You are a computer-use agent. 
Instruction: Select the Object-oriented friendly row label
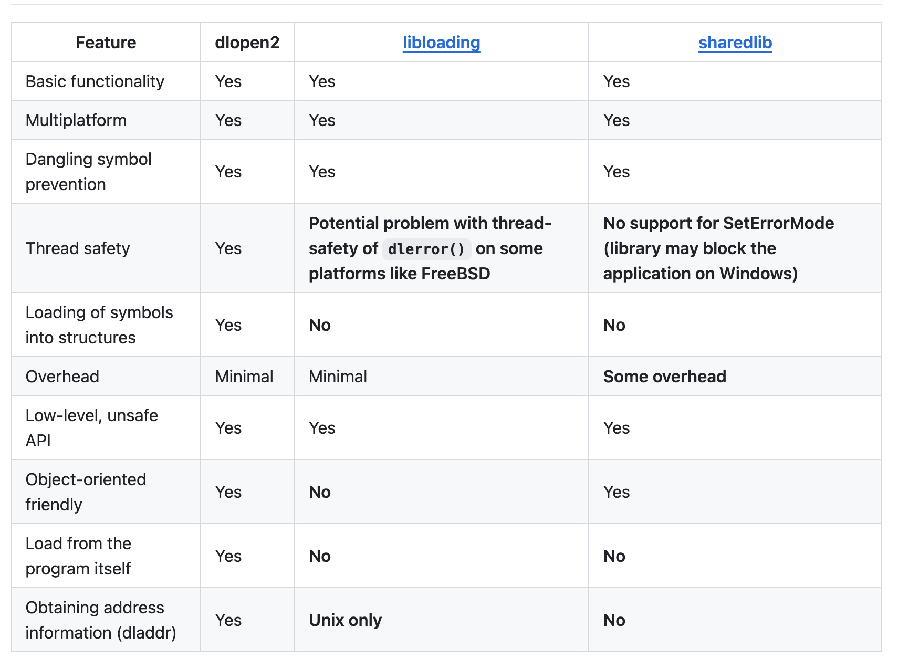tap(86, 492)
